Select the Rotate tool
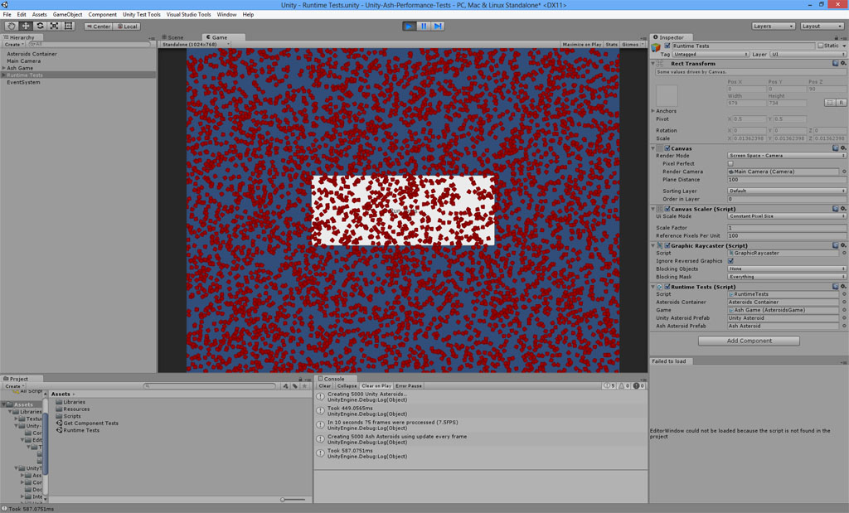849x513 pixels. coord(40,26)
